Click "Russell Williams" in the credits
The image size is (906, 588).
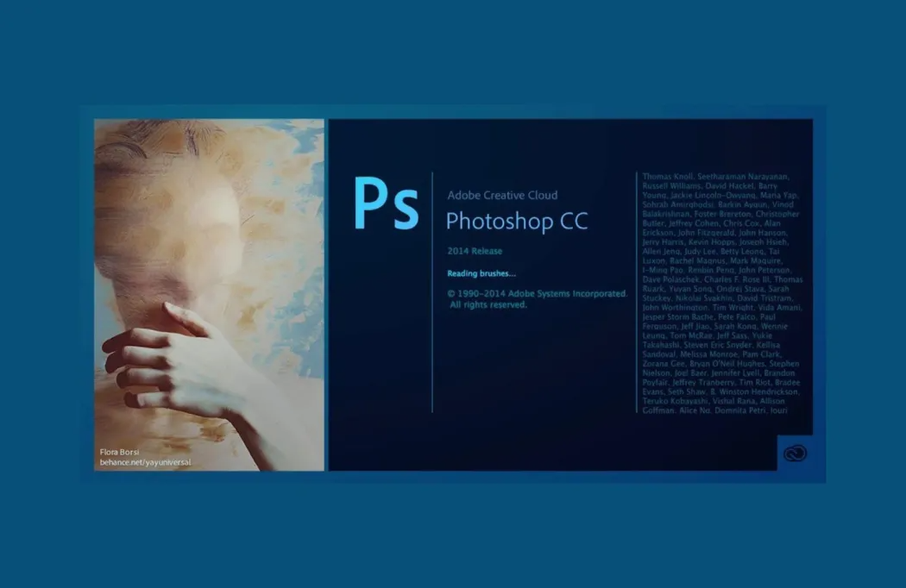tap(670, 186)
